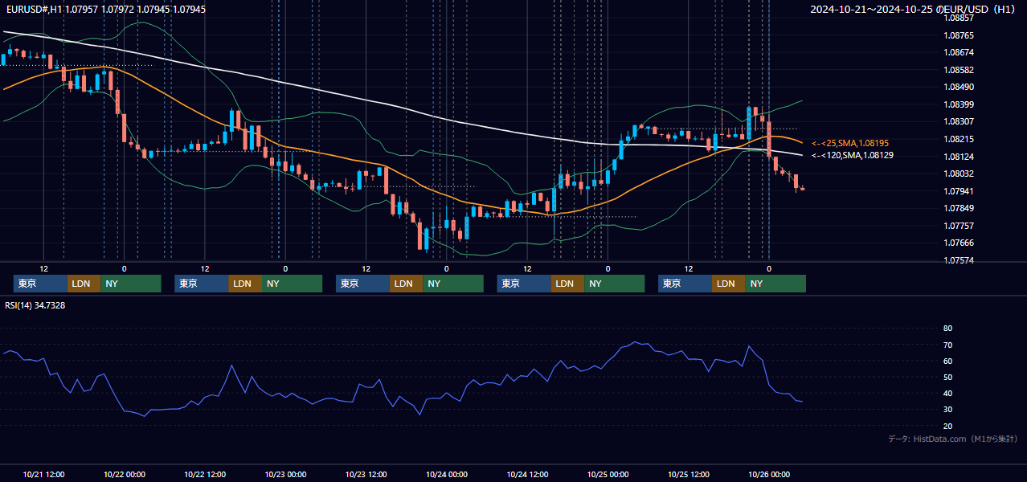The image size is (1027, 482).
Task: Select the white 120 SMA 1.08129 label
Action: [x=853, y=155]
